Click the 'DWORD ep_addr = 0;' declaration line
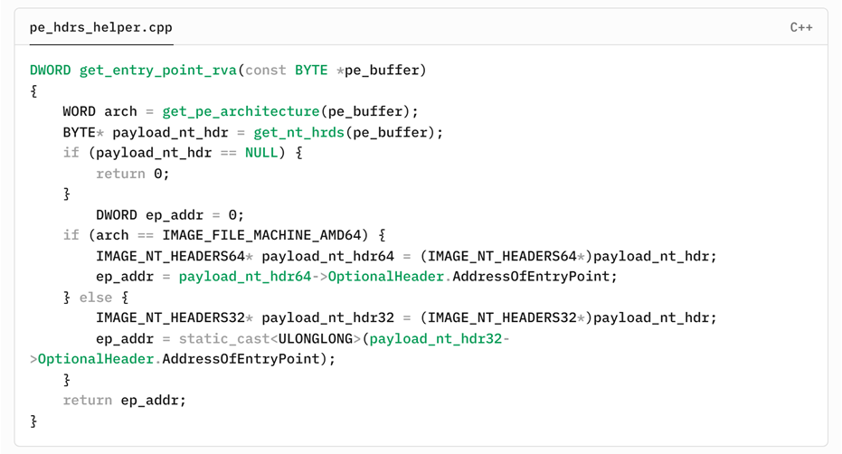842x454 pixels. pyautogui.click(x=170, y=215)
